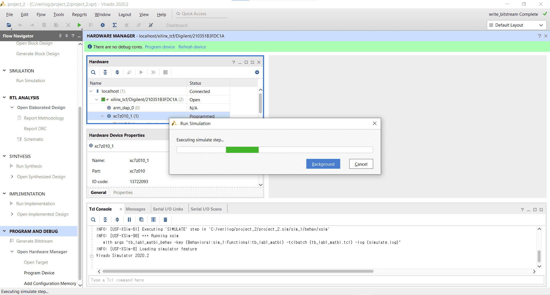Search within the Hardware panel
The width and height of the screenshot is (550, 295).
click(x=93, y=72)
